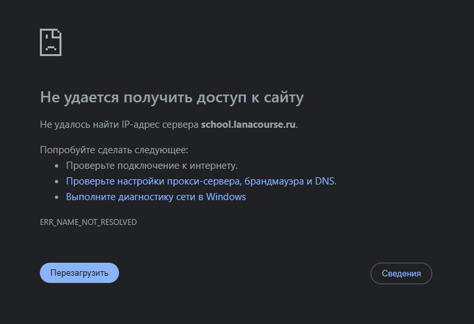The image size is (474, 324).
Task: Click the word Windows in the diagnostics link
Action: pyautogui.click(x=226, y=197)
